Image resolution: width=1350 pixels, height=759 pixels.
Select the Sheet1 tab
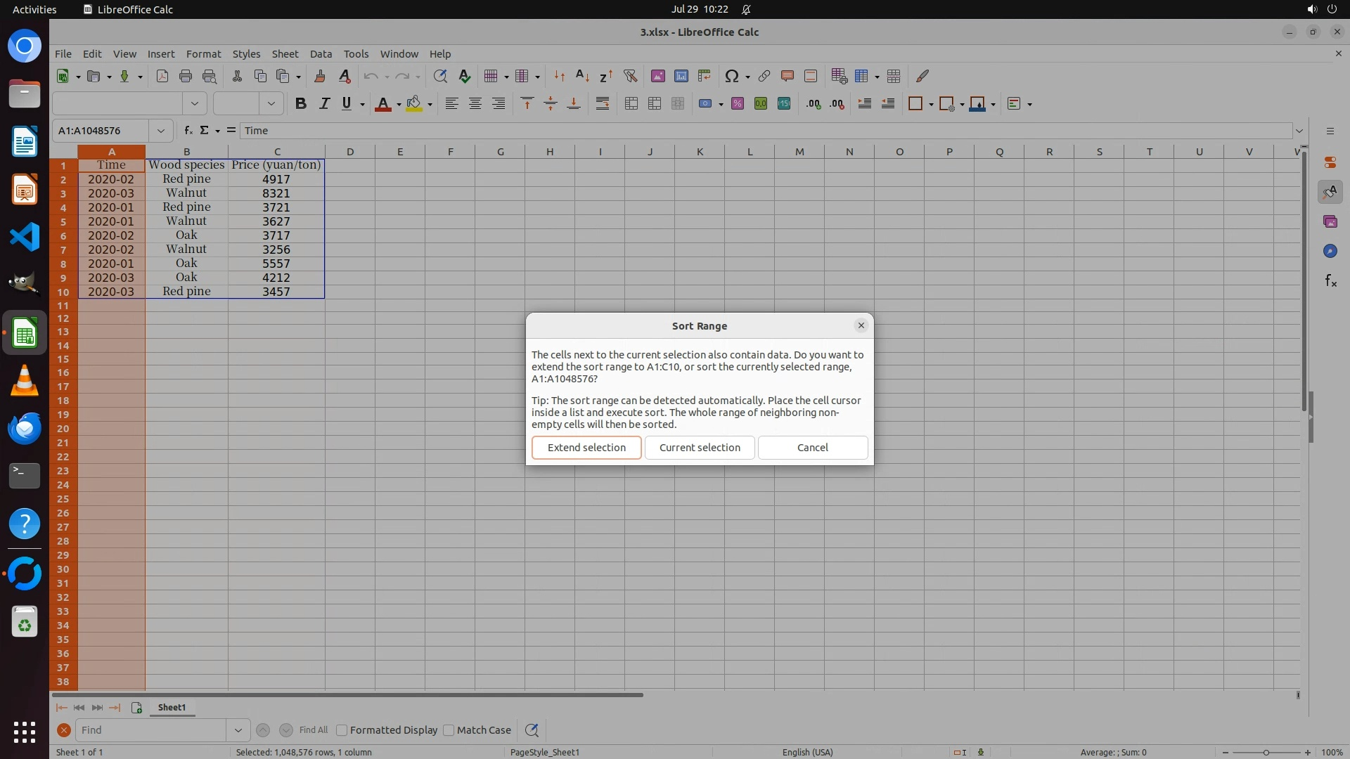[172, 708]
